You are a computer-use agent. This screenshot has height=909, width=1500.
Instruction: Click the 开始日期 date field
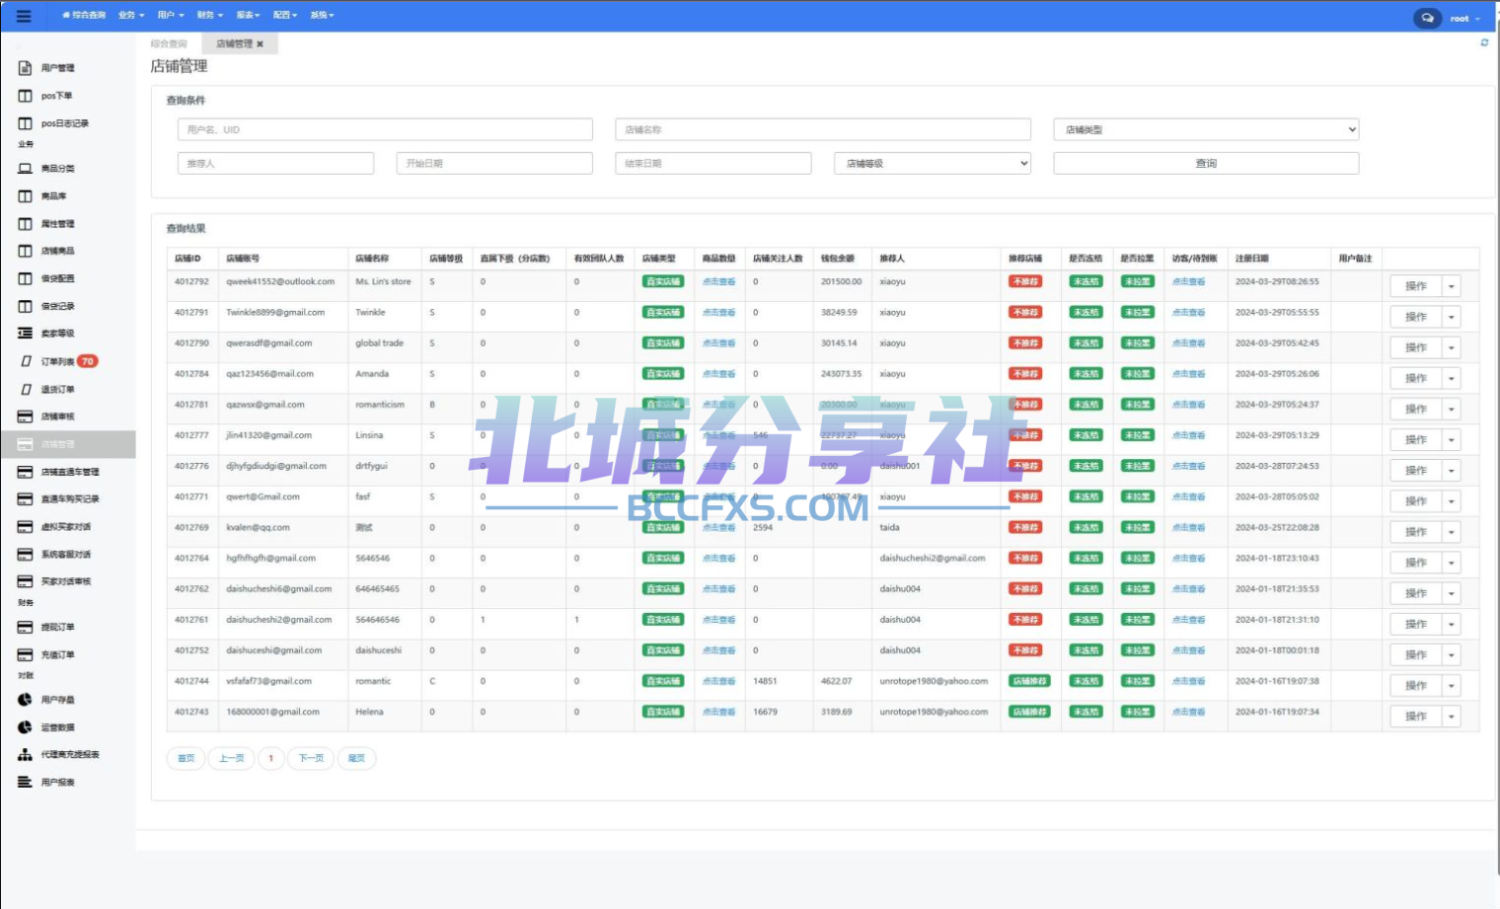pos(494,163)
